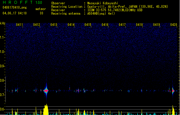Click the 0415 time marker

coord(88,25)
